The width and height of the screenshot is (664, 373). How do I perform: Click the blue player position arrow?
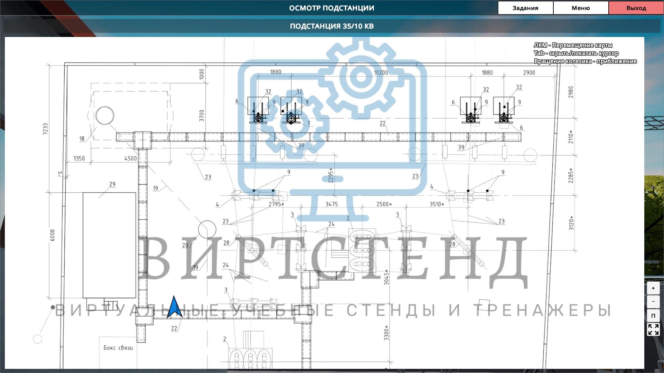(174, 307)
